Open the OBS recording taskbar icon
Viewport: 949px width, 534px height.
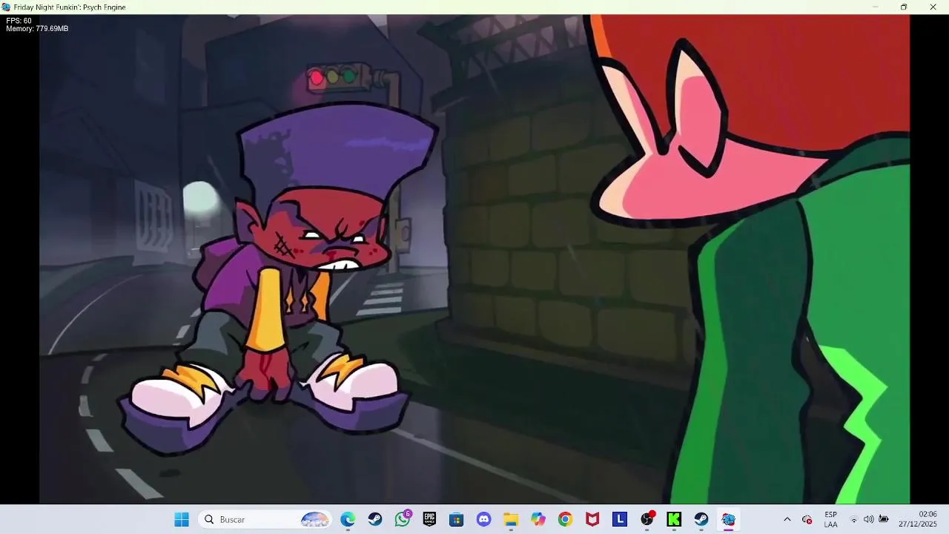click(x=648, y=519)
